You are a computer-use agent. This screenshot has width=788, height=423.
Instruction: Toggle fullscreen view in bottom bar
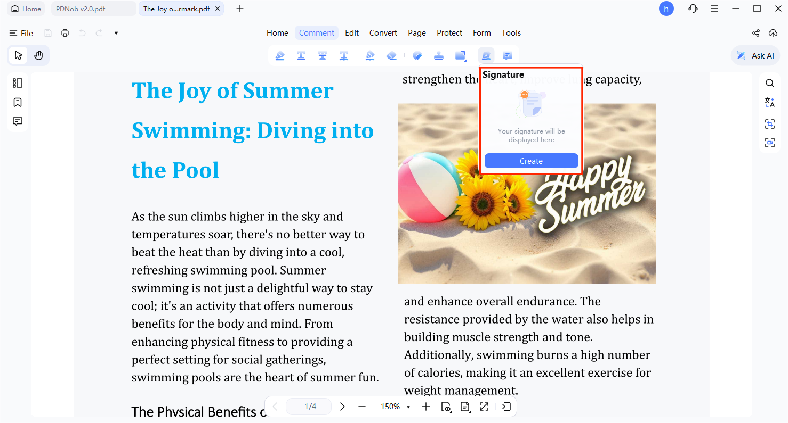(x=484, y=407)
